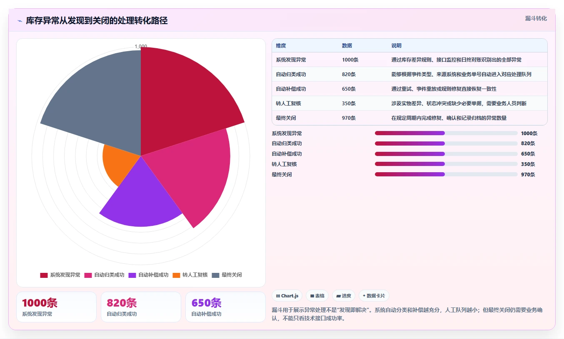Click the 数据卡片 chip
Screen dimensions: 564x339
click(x=374, y=296)
